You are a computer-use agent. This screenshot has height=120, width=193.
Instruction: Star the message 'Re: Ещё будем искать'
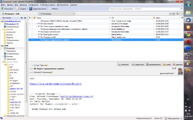(32, 35)
